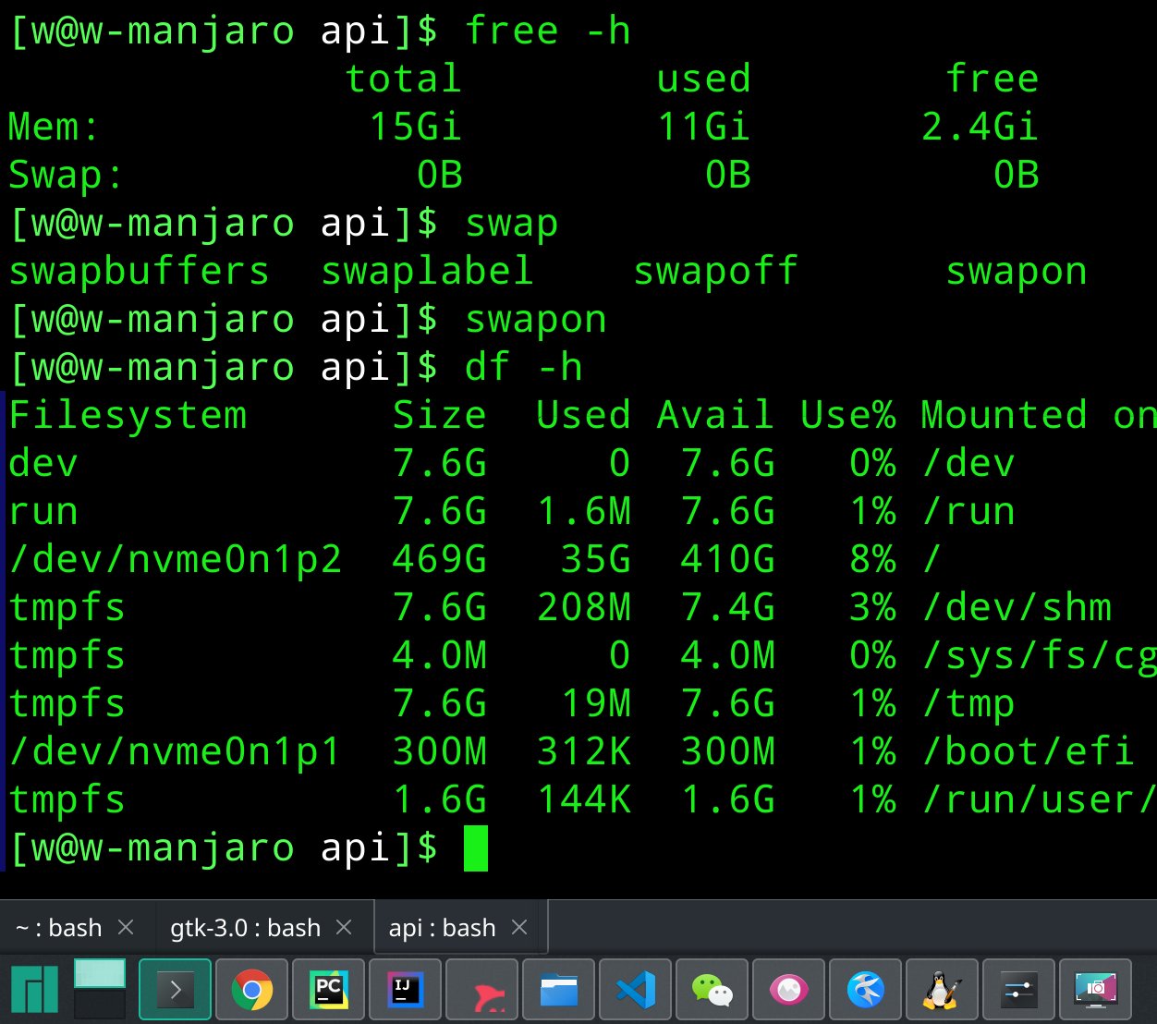The width and height of the screenshot is (1157, 1024).
Task: Click the '/tmp' mount point text
Action: pyautogui.click(x=968, y=703)
